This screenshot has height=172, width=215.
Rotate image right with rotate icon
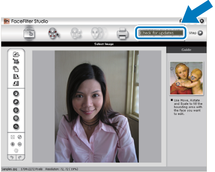coord(16,76)
